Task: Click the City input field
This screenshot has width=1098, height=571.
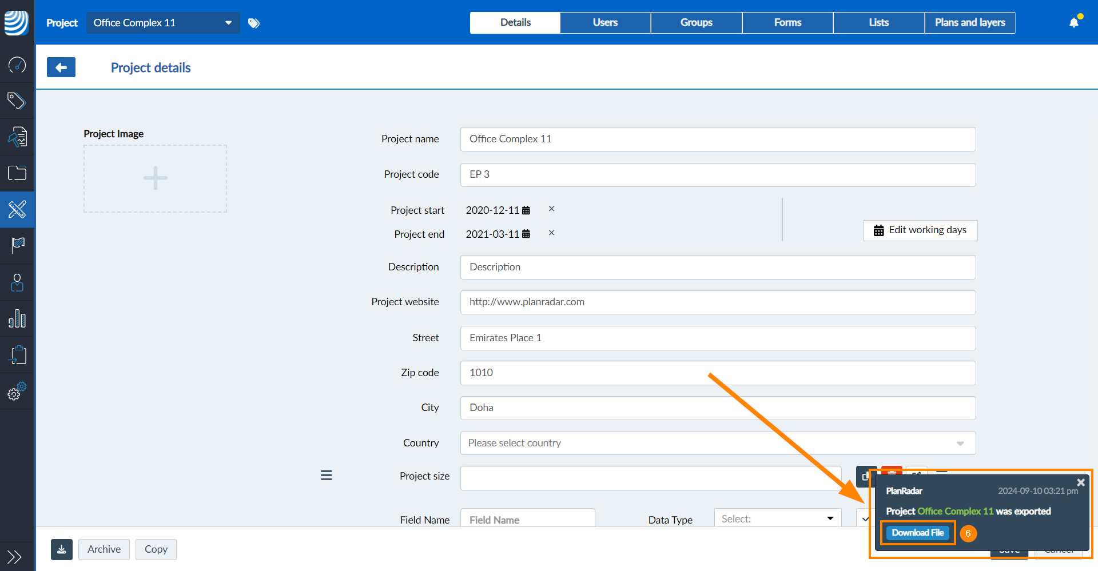Action: coord(718,408)
